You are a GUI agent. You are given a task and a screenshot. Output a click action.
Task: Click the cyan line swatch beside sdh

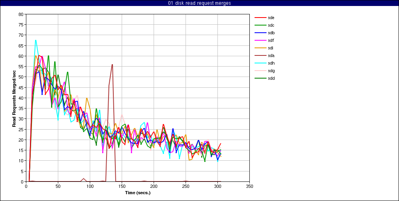(x=260, y=63)
